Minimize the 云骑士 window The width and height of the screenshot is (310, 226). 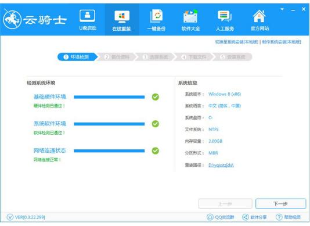click(293, 10)
